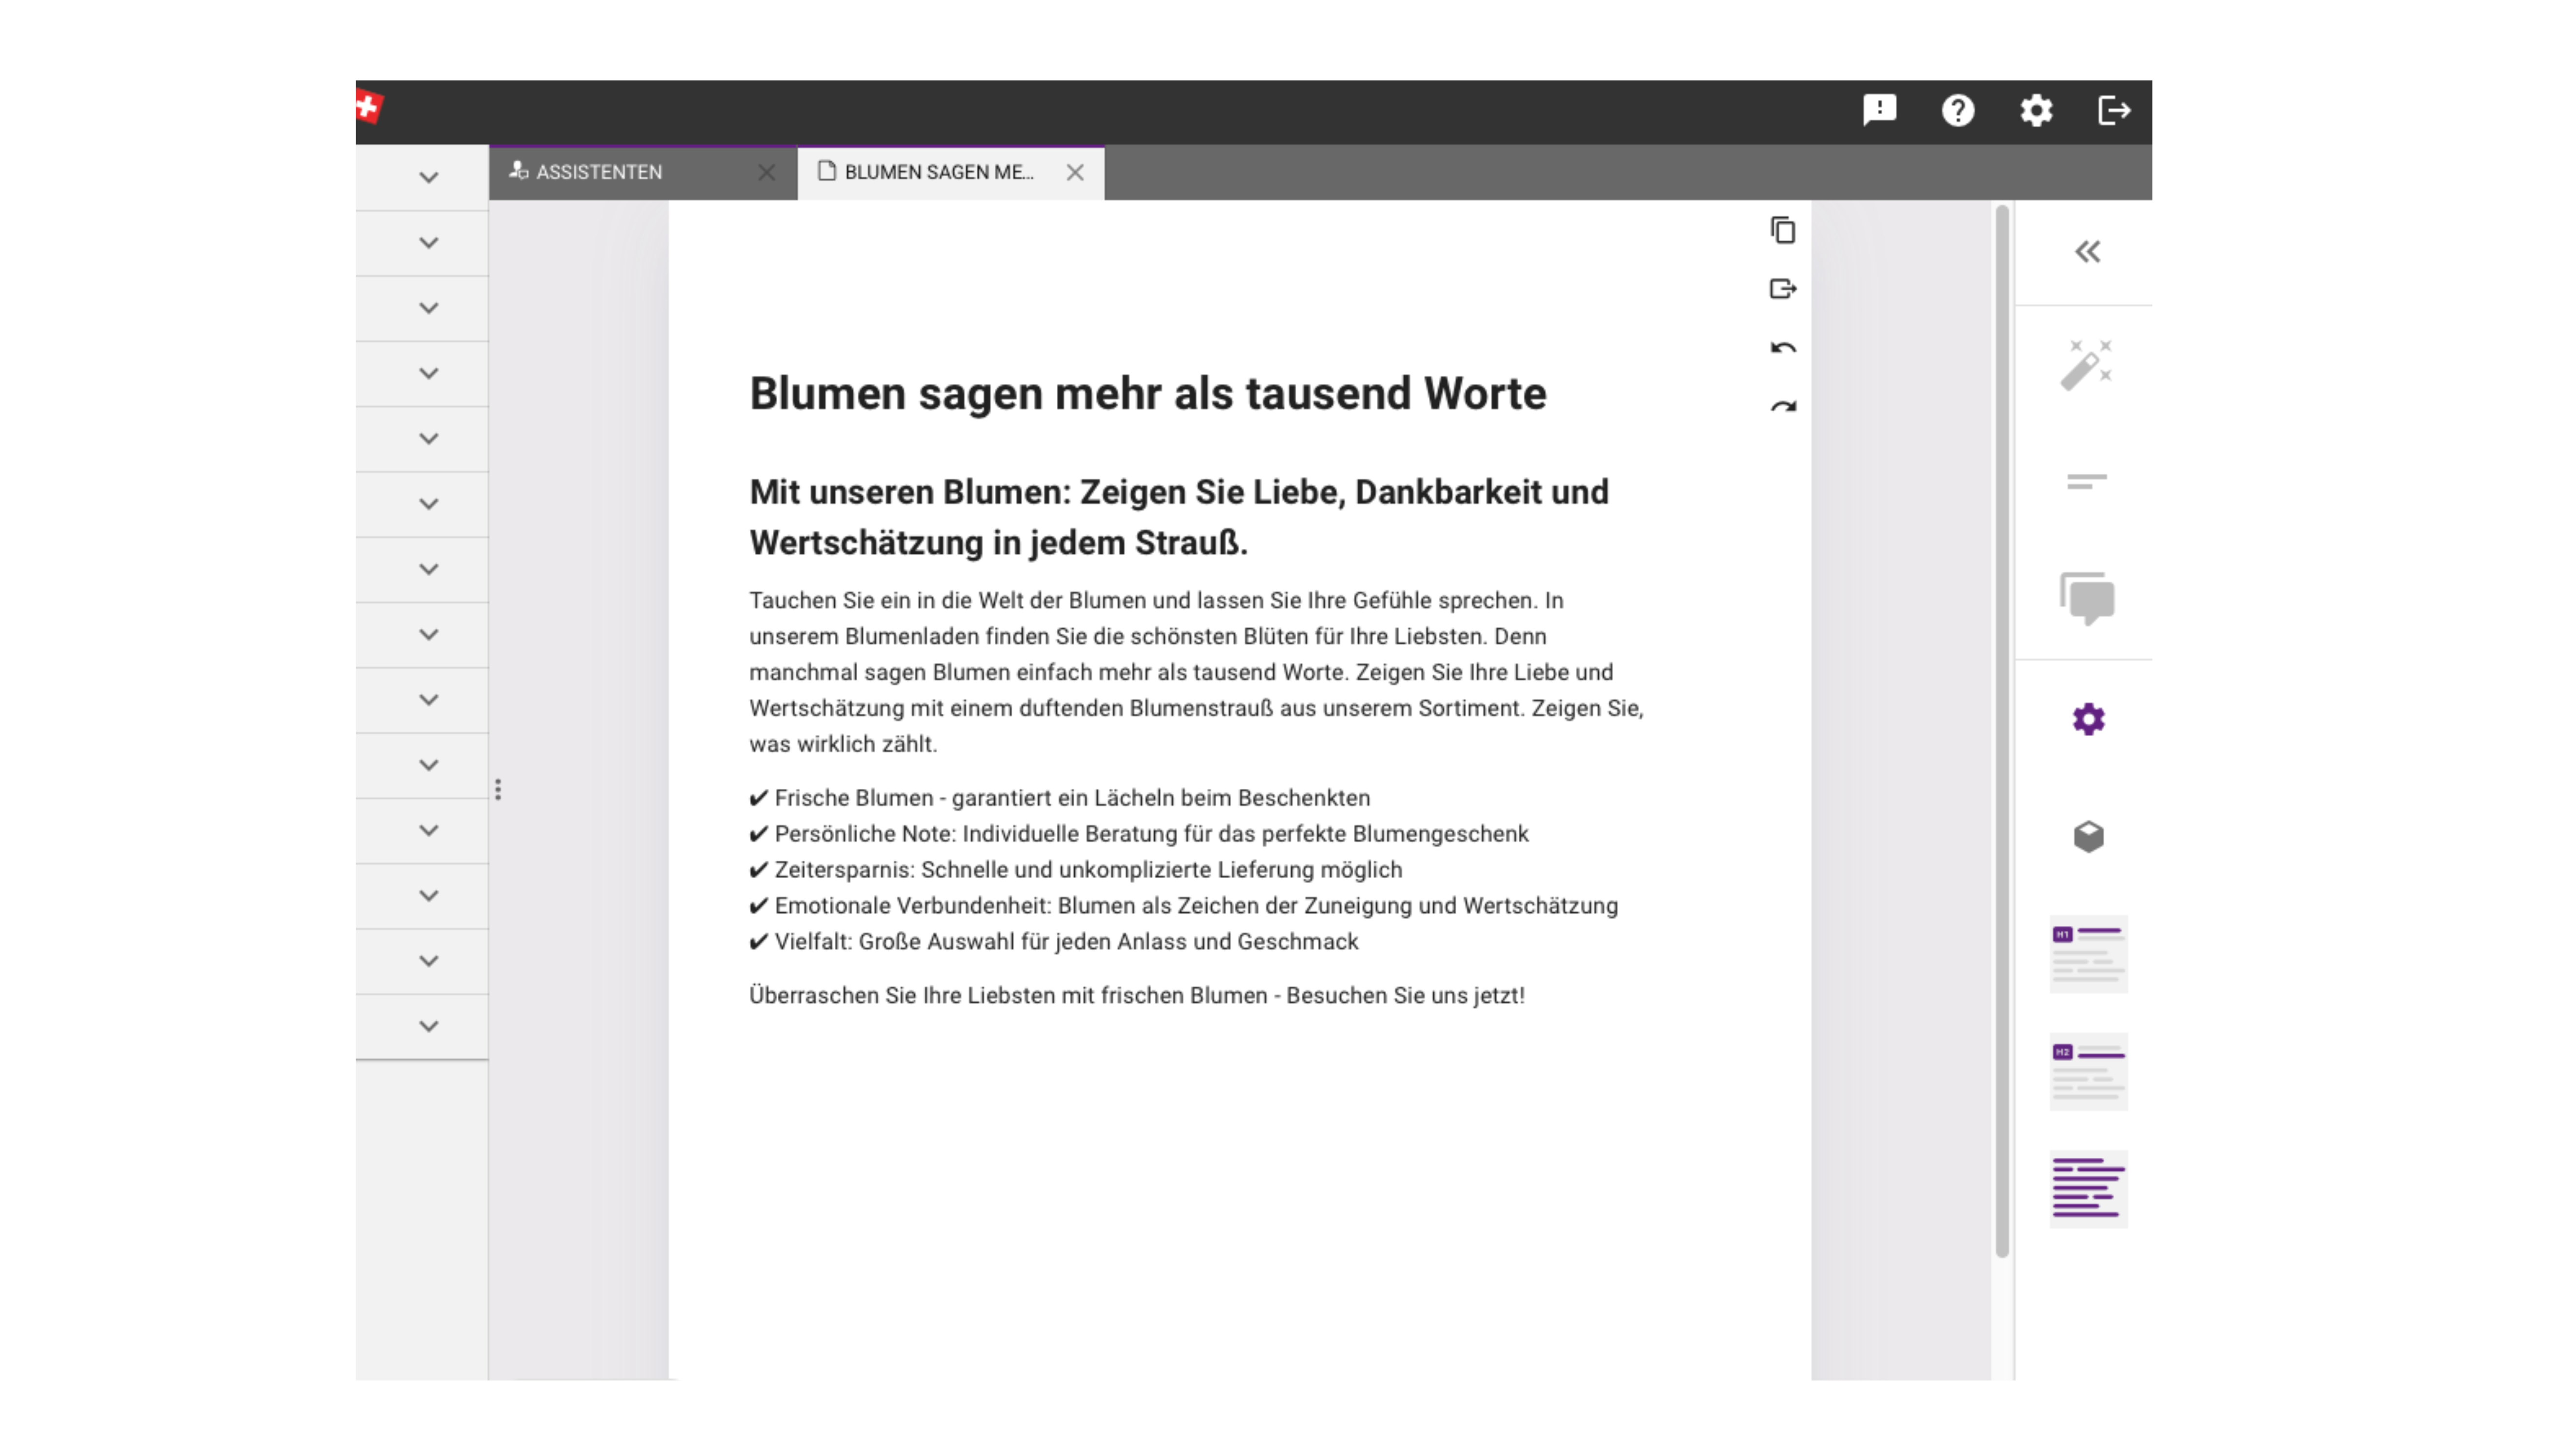The width and height of the screenshot is (2576, 1449).
Task: Open the feedback speech bubble icon
Action: tap(1879, 110)
